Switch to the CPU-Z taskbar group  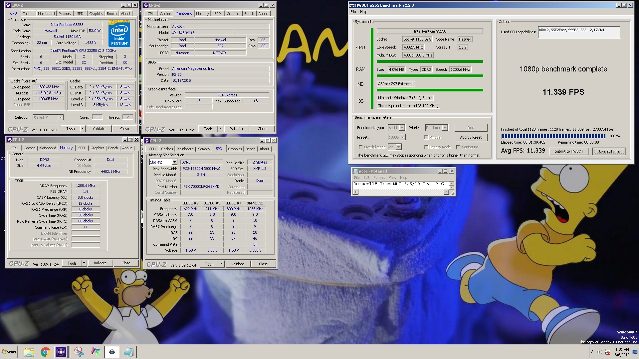[x=61, y=352]
